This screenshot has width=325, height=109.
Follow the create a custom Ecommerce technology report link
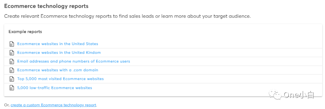54,105
